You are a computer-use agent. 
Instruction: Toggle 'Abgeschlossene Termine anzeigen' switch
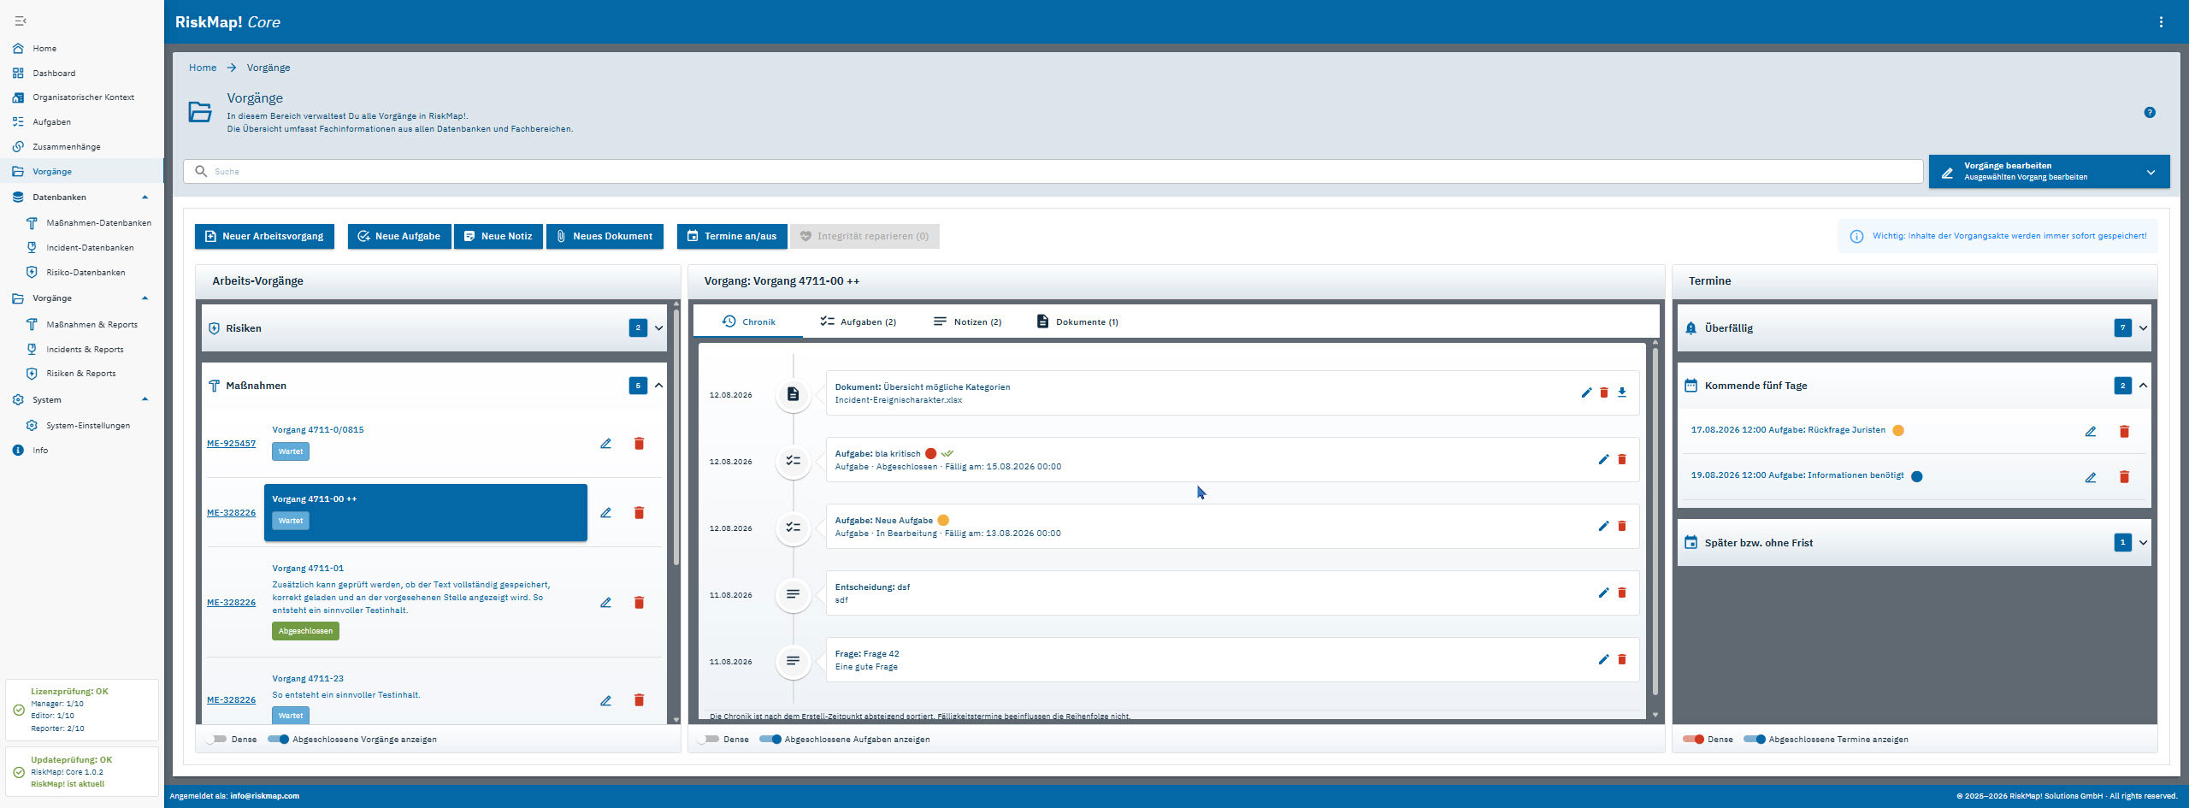pos(1755,740)
